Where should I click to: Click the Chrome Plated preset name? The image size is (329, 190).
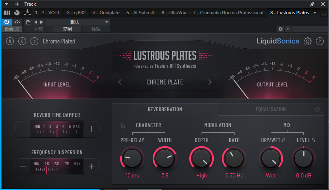coord(59,41)
